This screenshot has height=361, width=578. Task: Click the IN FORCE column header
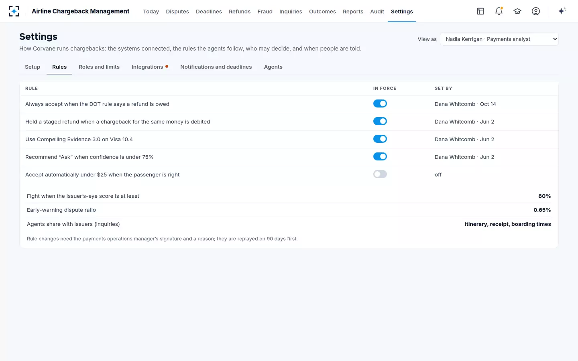coord(385,88)
